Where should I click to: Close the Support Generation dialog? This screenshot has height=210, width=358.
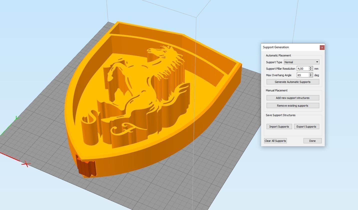322,47
